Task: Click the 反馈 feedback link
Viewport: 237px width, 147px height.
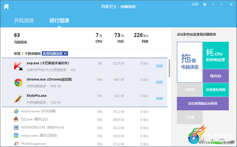Action: pos(195,4)
